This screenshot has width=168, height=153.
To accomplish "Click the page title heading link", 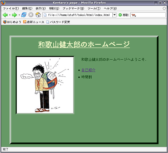I will pyautogui.click(x=84, y=44).
